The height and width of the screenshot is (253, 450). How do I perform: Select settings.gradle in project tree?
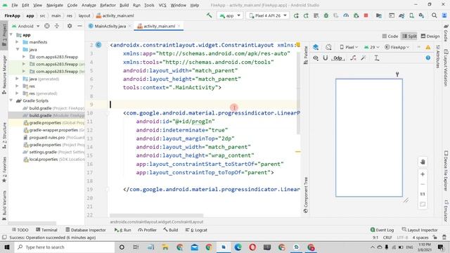tap(53, 152)
